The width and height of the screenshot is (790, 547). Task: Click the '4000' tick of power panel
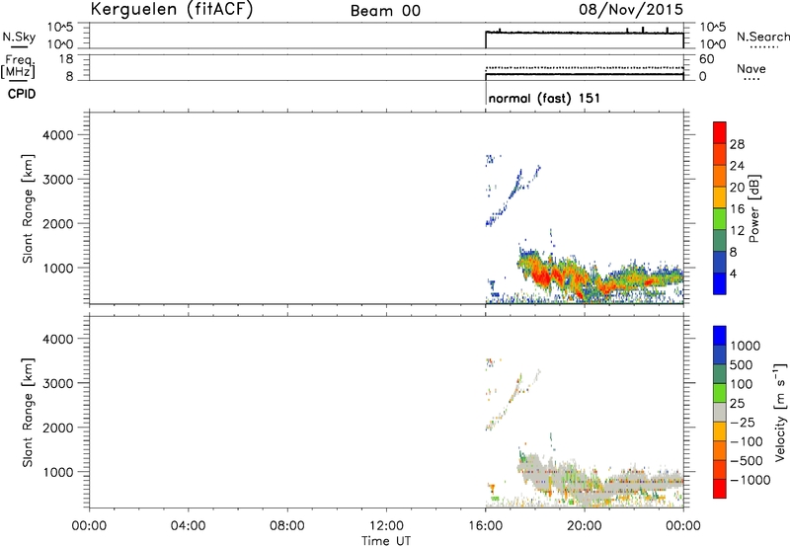click(x=58, y=135)
